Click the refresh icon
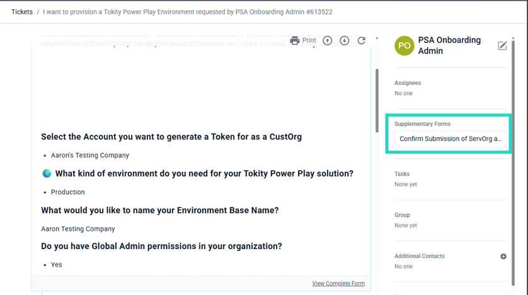The height and width of the screenshot is (295, 528). click(x=362, y=41)
